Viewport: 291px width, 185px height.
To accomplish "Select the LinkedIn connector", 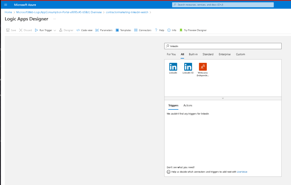I will coord(173,68).
